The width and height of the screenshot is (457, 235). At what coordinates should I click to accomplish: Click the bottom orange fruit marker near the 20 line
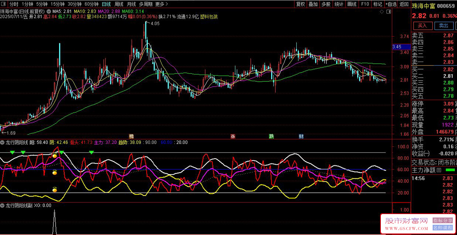(55, 189)
